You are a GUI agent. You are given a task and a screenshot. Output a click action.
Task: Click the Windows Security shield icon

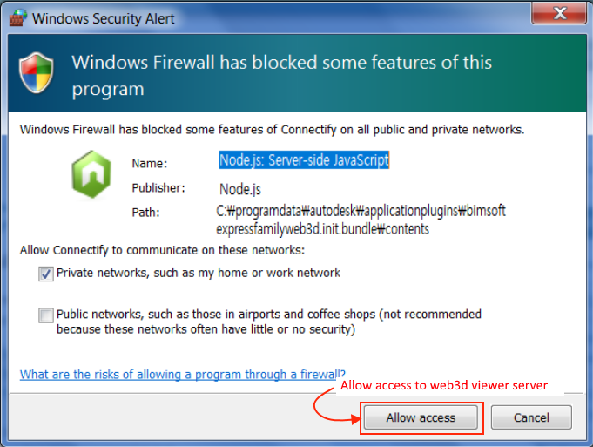pos(37,75)
